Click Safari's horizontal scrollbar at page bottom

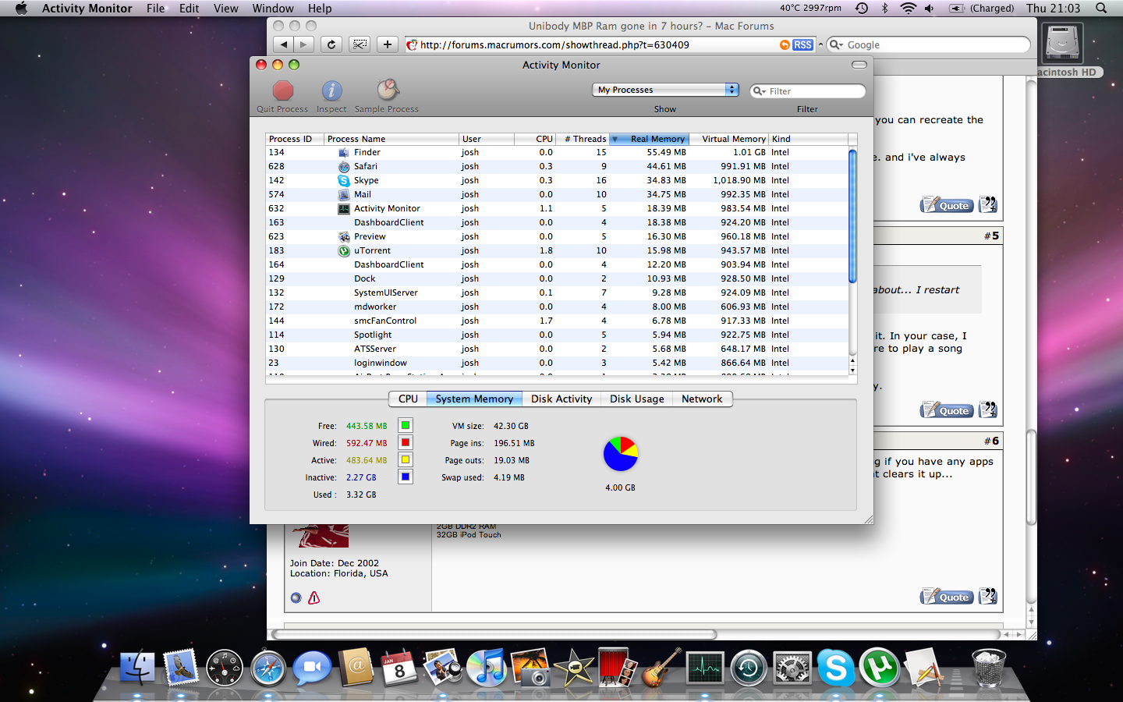coord(494,634)
